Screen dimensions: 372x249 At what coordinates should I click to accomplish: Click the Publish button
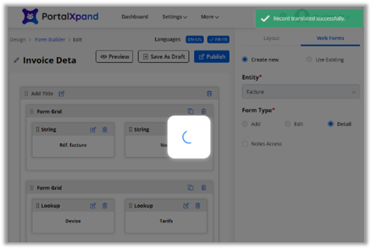211,57
